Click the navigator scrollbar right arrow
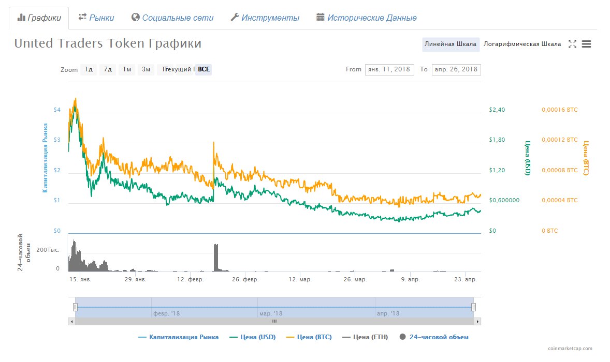 477,322
